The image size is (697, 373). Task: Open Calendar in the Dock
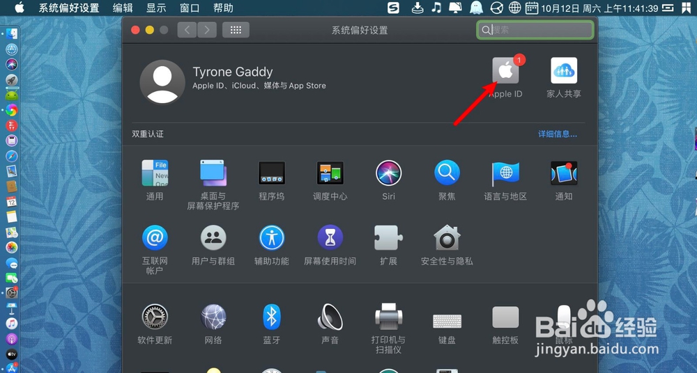click(x=12, y=202)
